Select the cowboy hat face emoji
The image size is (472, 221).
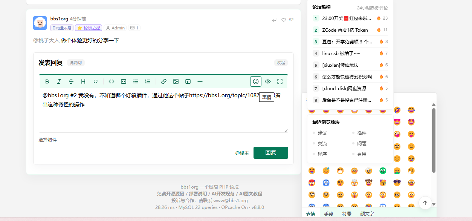click(369, 183)
